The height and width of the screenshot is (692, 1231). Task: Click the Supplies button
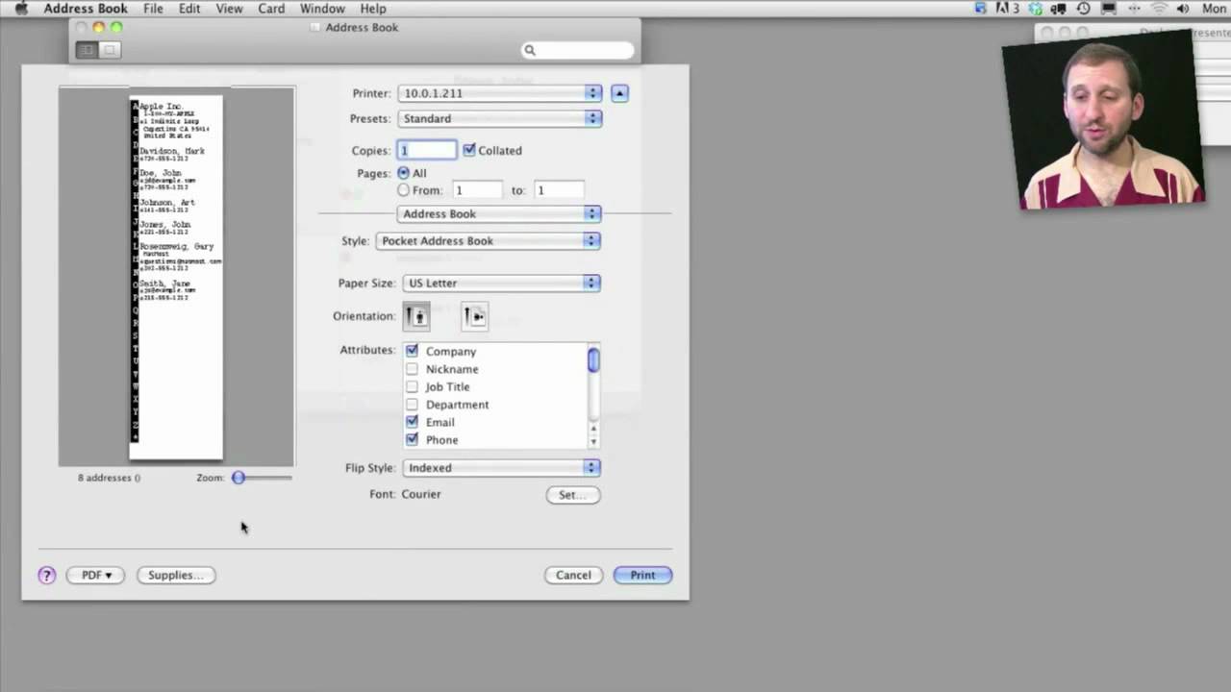[176, 575]
